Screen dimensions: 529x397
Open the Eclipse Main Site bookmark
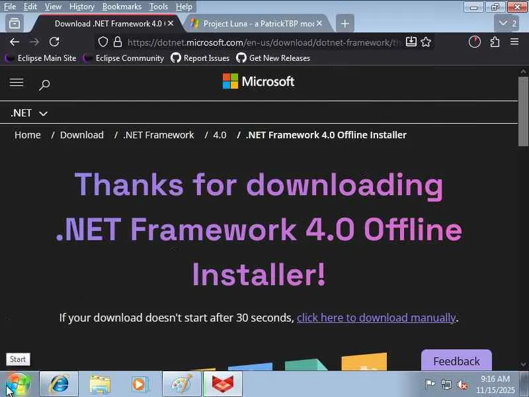coord(41,58)
